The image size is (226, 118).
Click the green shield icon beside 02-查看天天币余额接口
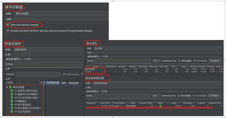click(x=12, y=94)
